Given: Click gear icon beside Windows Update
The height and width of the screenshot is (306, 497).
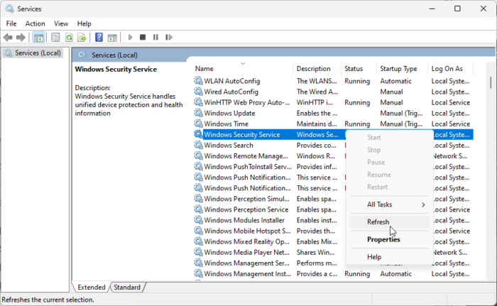Looking at the screenshot, I should click(x=198, y=113).
